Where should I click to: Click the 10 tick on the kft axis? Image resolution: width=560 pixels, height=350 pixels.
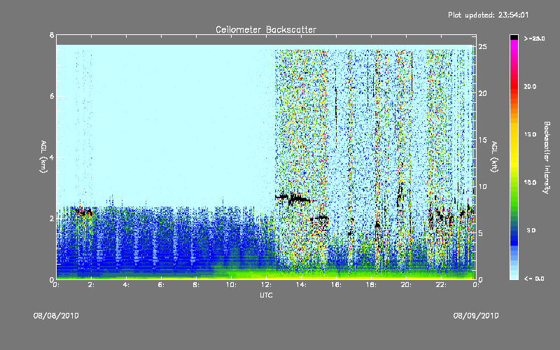(x=482, y=186)
